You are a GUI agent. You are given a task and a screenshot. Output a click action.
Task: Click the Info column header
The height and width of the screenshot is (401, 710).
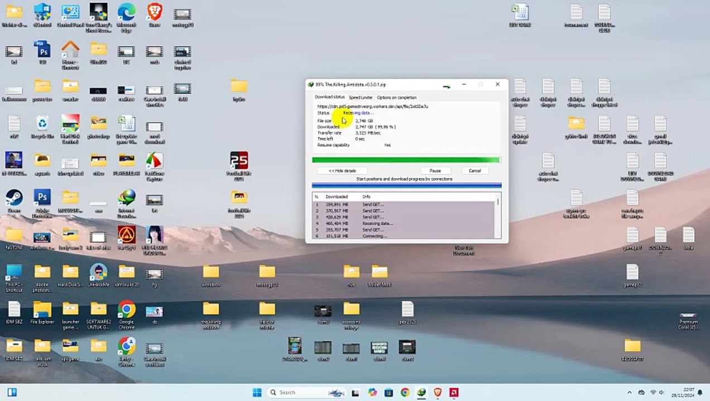(366, 197)
